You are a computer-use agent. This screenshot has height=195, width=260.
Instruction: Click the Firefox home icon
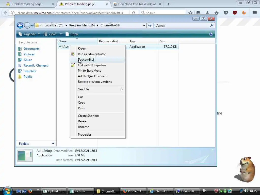click(x=216, y=13)
